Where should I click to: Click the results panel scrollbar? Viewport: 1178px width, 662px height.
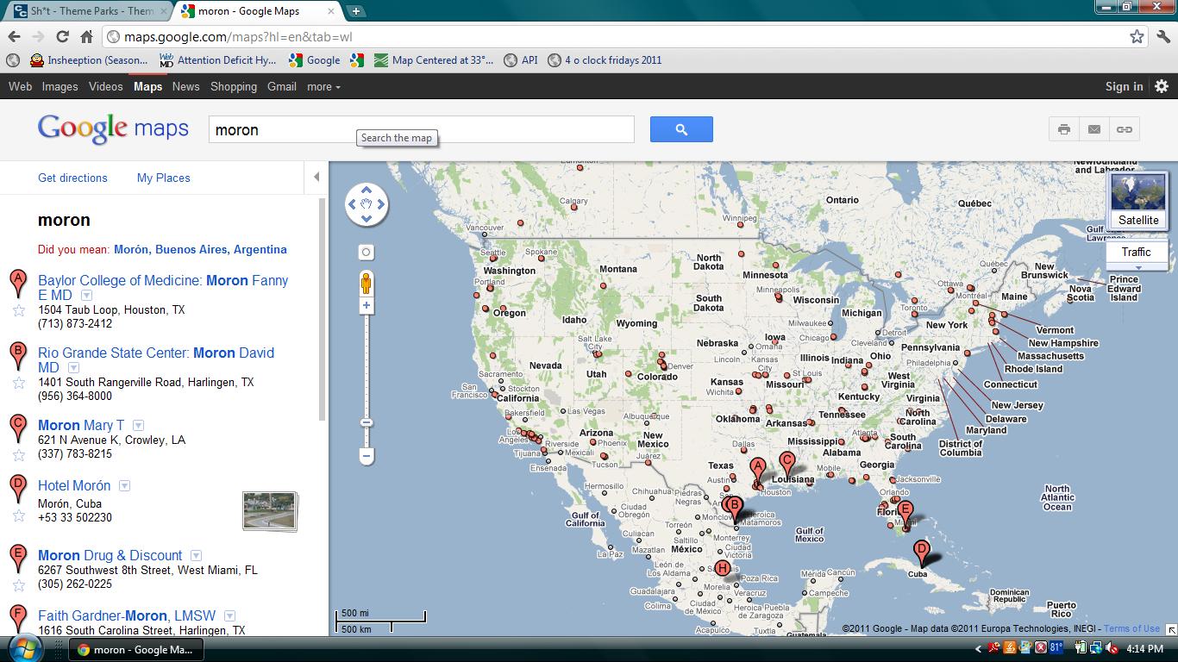click(323, 310)
